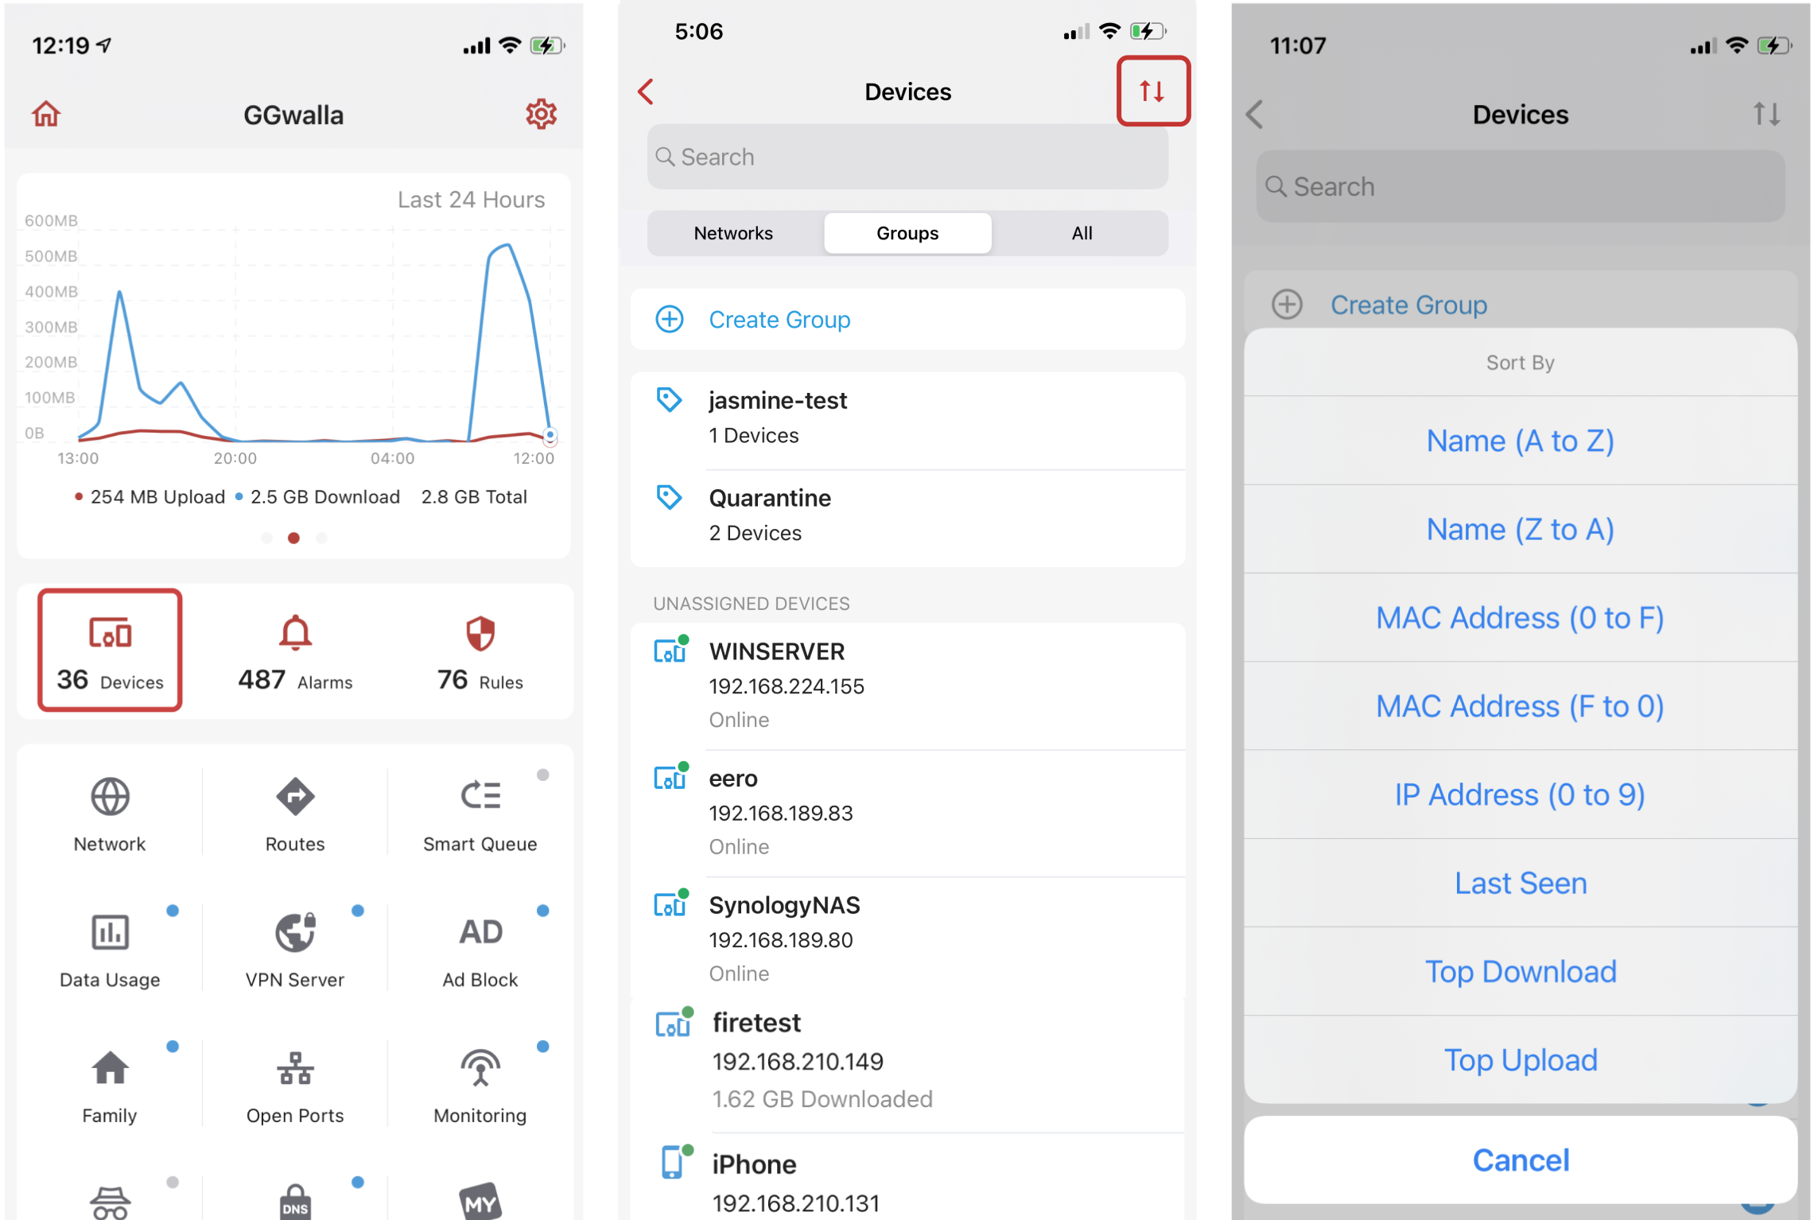
Task: Open the 487 Alarms bell tile
Action: (x=295, y=651)
